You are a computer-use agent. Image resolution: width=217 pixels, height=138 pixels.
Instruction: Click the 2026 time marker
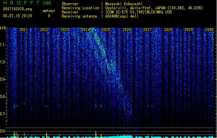click(x=127, y=30)
